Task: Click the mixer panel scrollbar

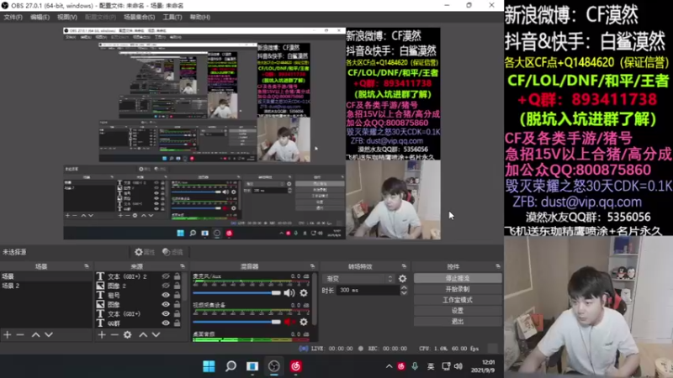Action: click(x=315, y=299)
